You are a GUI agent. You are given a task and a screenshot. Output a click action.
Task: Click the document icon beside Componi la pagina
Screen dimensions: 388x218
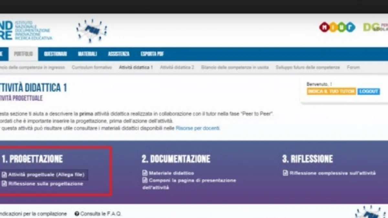pyautogui.click(x=145, y=180)
